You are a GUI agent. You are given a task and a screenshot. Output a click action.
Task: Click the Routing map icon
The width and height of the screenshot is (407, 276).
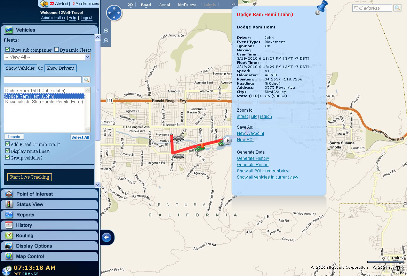point(9,235)
